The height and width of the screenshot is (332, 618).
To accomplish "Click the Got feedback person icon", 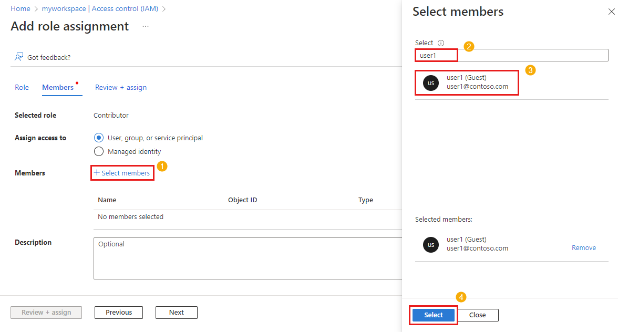I will click(x=19, y=57).
